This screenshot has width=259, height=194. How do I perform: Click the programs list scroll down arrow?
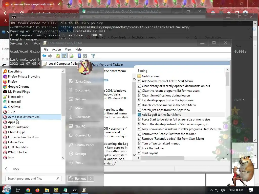pyautogui.click(x=63, y=158)
